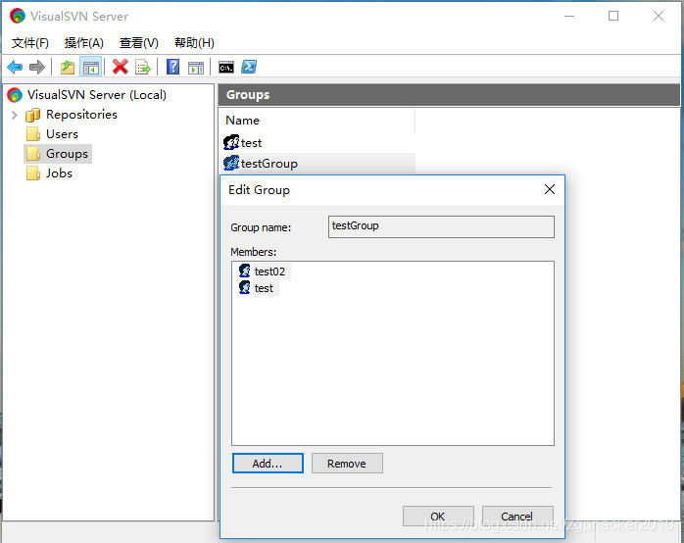Image resolution: width=684 pixels, height=543 pixels.
Task: Toggle the show/hide action pane icon
Action: point(196,68)
